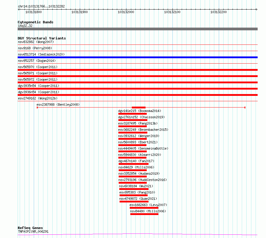Select the 14q32.32 band label
This screenshot has height=238, width=266.
pos(25,26)
